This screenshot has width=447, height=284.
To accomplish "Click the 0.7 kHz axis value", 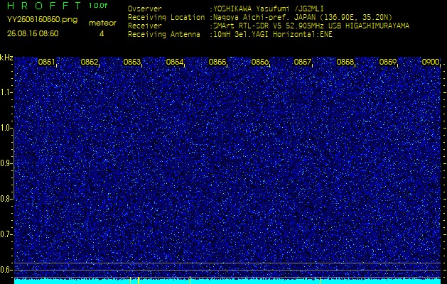I will pos(6,234).
